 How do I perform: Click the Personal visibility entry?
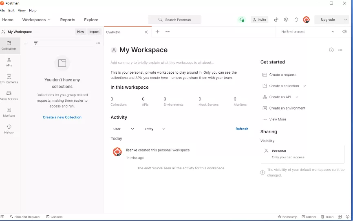coord(302,154)
